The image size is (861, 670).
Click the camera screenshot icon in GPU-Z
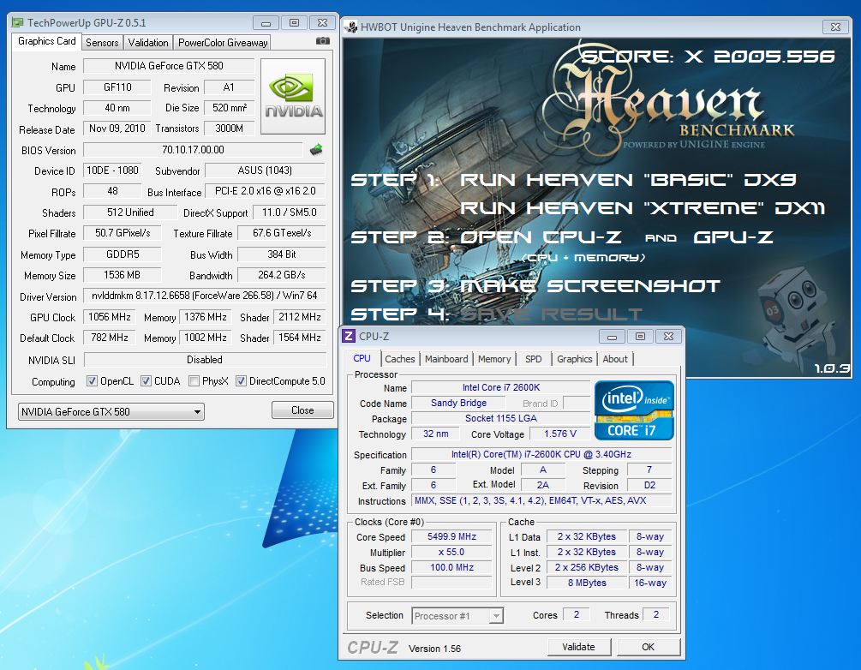pyautogui.click(x=322, y=41)
